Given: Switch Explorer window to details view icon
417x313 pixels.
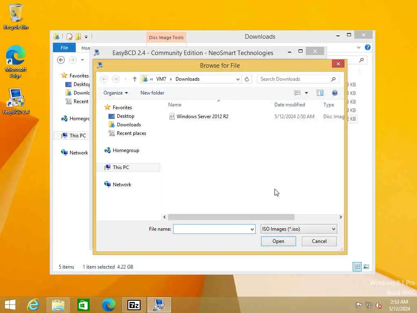Looking at the screenshot, I should pyautogui.click(x=357, y=267).
